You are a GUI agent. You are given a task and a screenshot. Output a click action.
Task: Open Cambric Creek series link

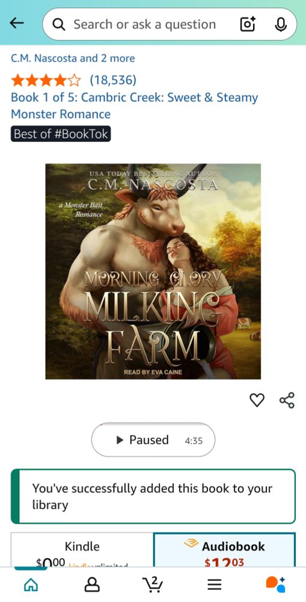[x=134, y=105]
